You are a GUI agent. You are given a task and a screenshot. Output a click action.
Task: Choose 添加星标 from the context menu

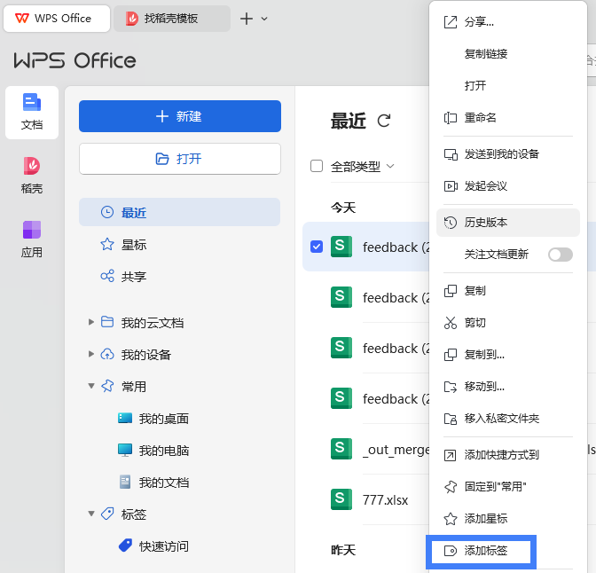[508, 519]
